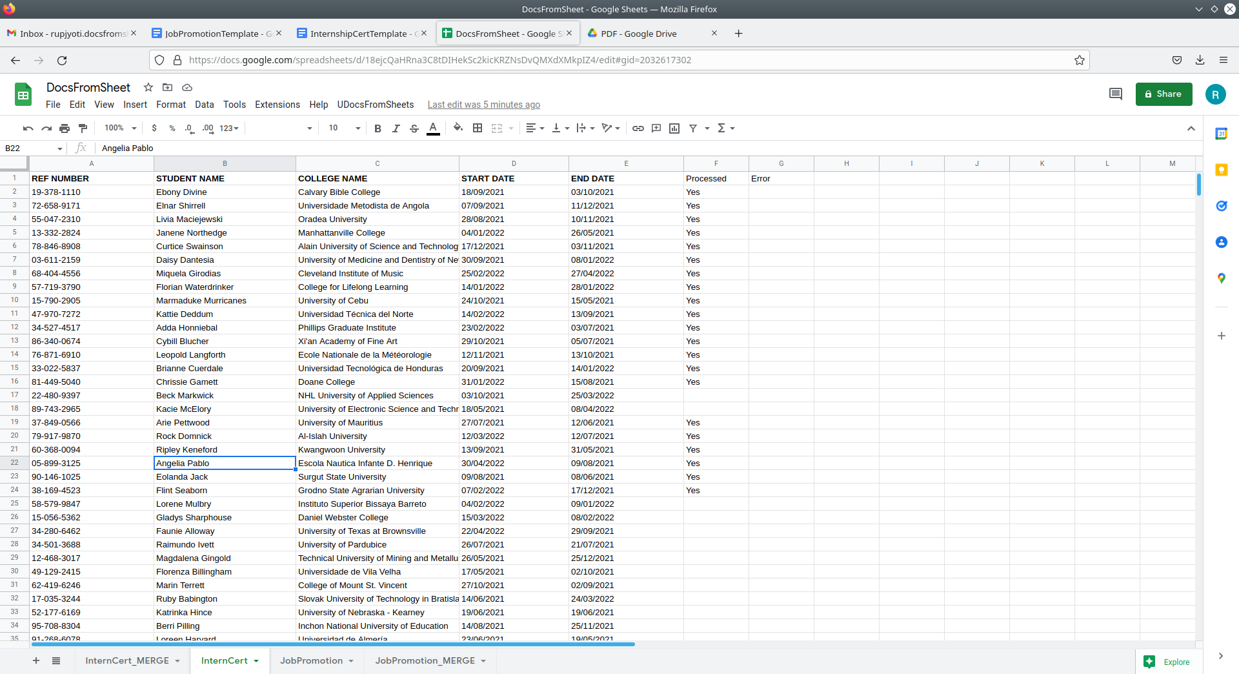Open the fill color picker
Image resolution: width=1239 pixels, height=674 pixels.
[x=458, y=128]
